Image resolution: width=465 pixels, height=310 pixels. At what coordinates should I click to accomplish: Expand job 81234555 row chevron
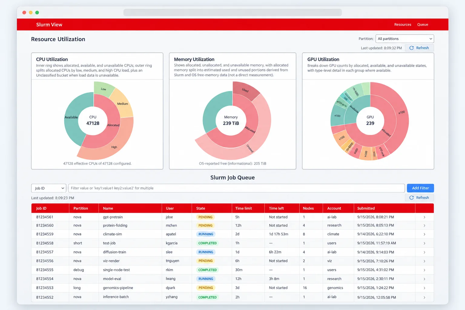424,270
